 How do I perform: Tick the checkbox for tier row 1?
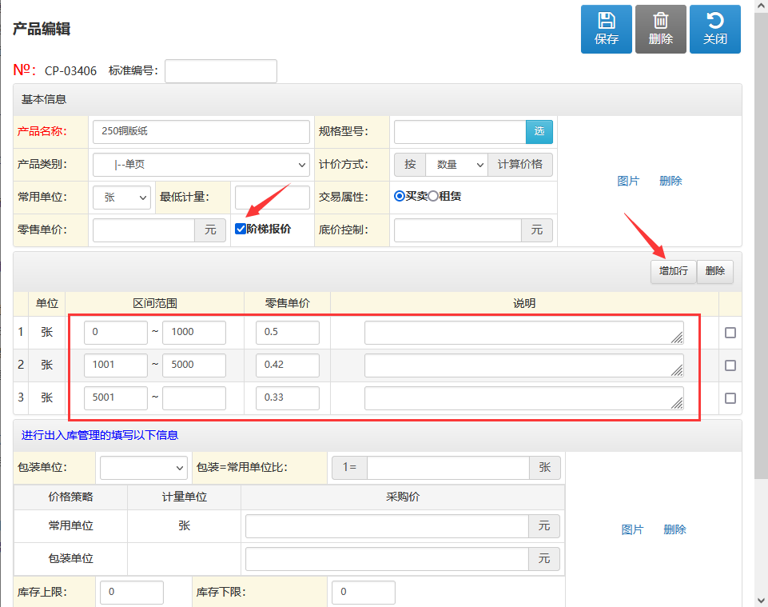(x=730, y=333)
